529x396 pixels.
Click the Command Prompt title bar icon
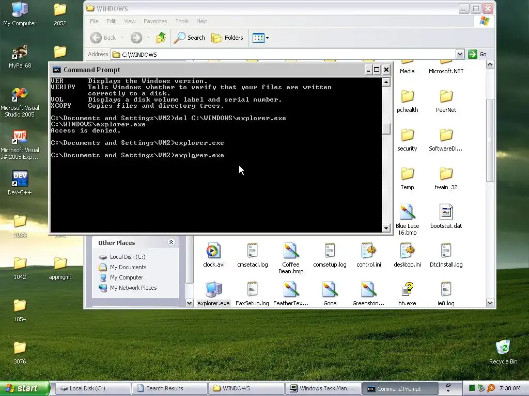57,70
